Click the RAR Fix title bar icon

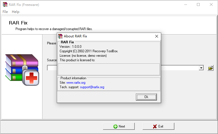[5, 4]
